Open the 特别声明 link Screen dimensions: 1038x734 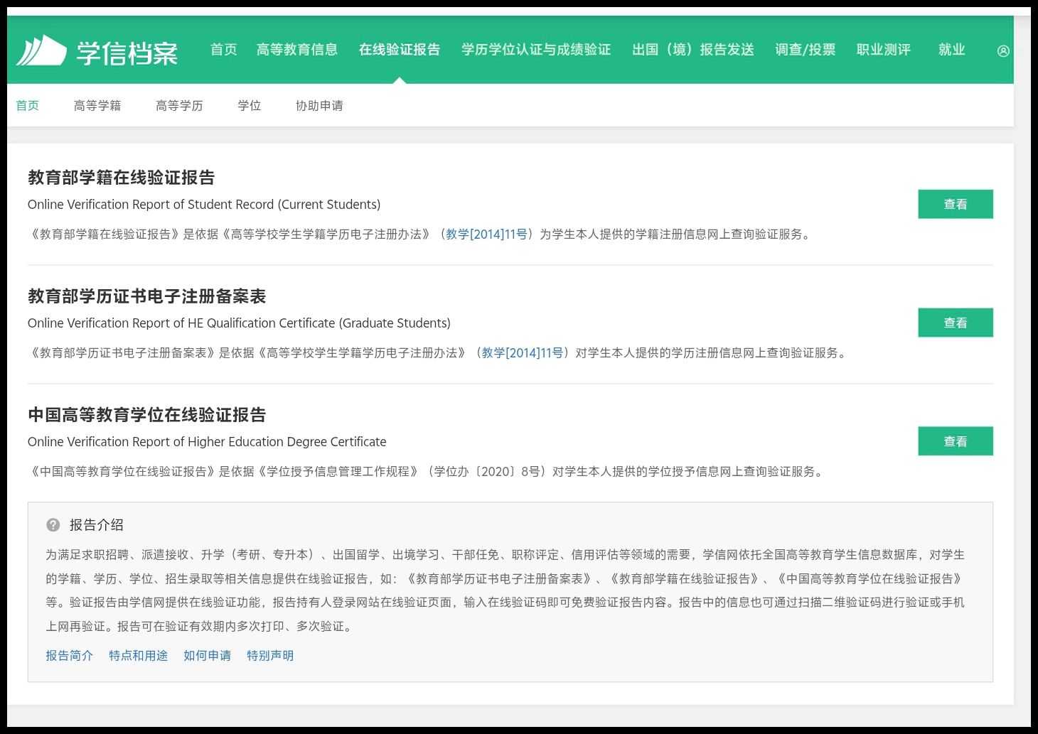pos(270,656)
